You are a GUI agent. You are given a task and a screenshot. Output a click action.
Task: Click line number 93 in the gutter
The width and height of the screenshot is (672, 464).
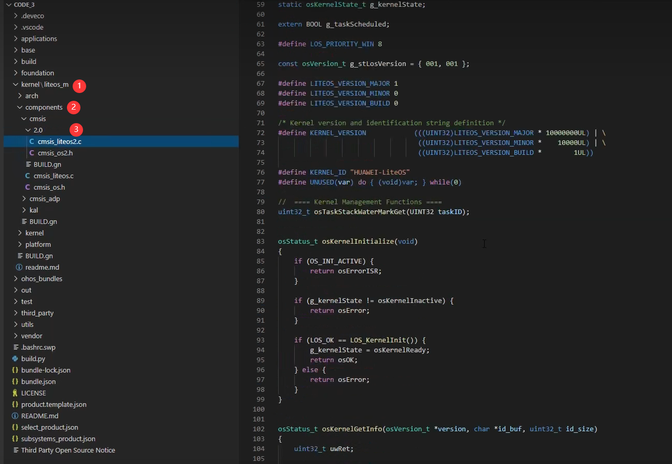pos(260,340)
